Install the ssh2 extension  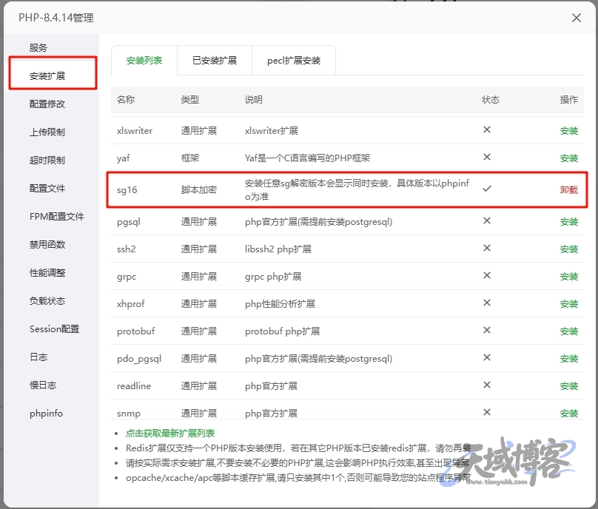coord(568,249)
